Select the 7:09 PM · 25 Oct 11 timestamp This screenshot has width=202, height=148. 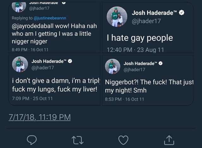point(32,99)
